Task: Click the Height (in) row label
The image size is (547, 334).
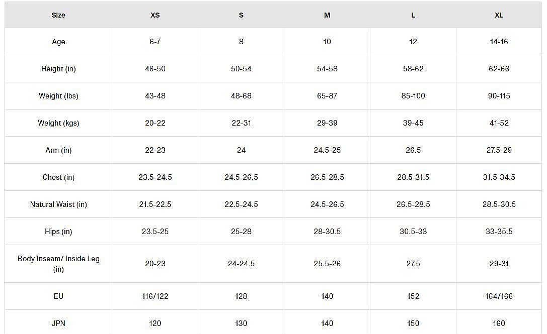Action: point(58,69)
